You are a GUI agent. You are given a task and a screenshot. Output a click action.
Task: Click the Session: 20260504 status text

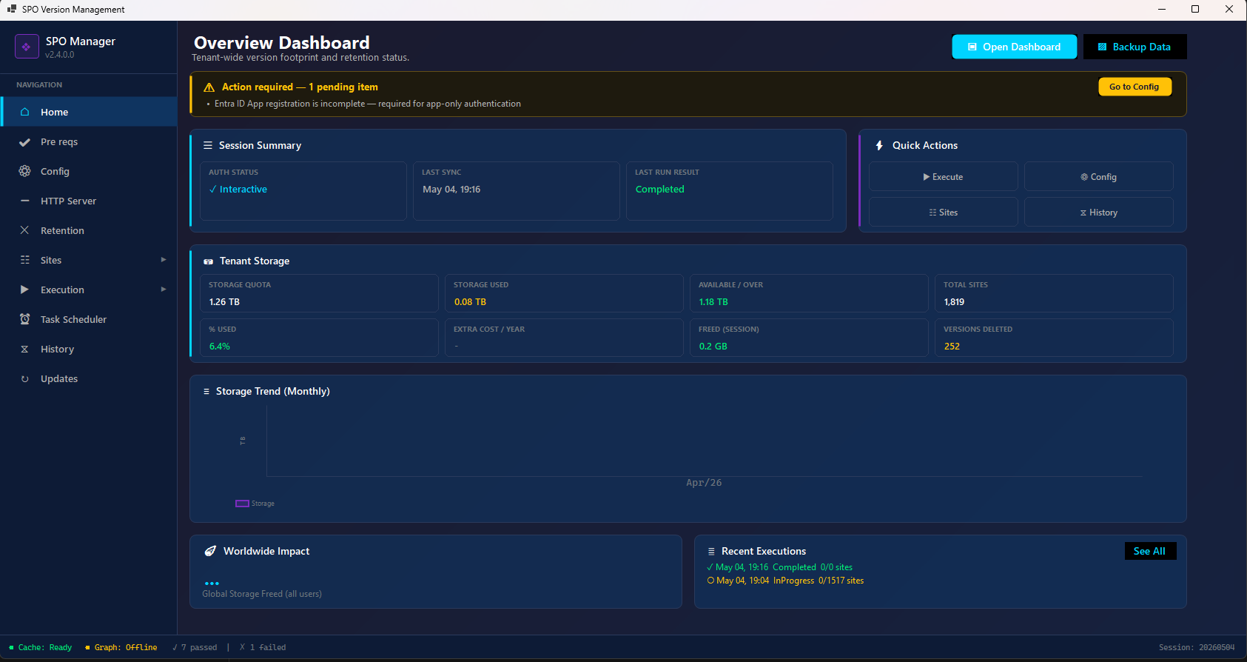click(1197, 647)
